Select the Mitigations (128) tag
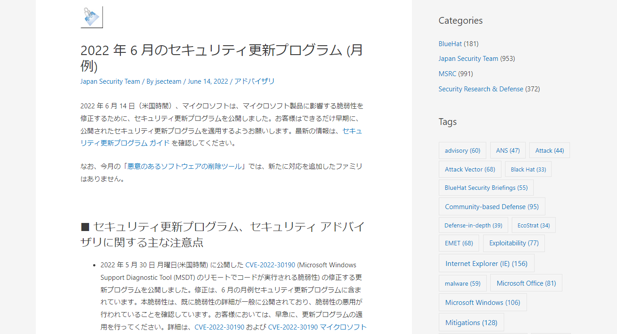 tap(471, 322)
